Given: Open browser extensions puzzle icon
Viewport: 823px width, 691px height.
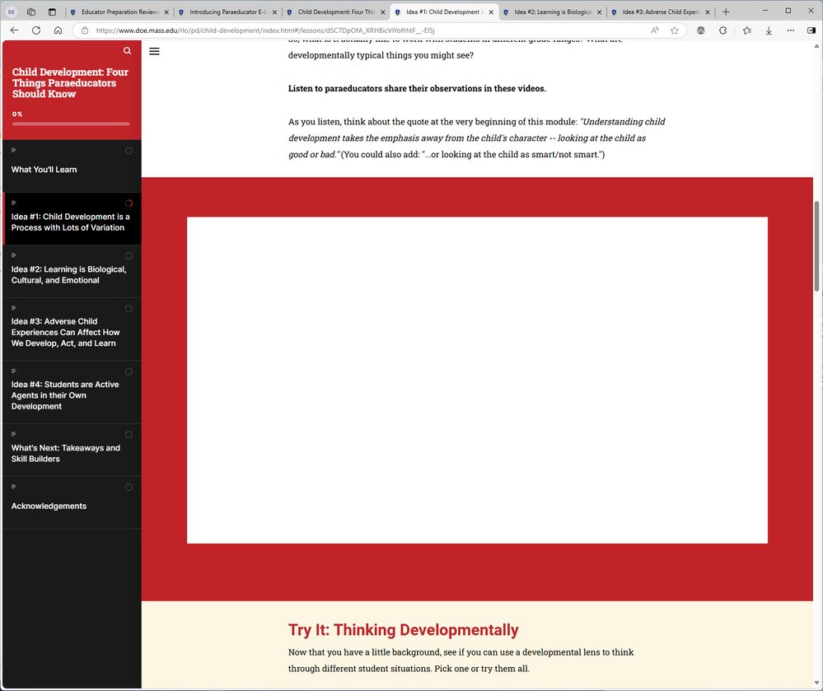Looking at the screenshot, I should coord(722,30).
